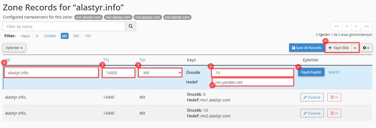Viewport: 376px width, 128px height.
Task: Open the gear settings dropdown
Action: (x=366, y=48)
